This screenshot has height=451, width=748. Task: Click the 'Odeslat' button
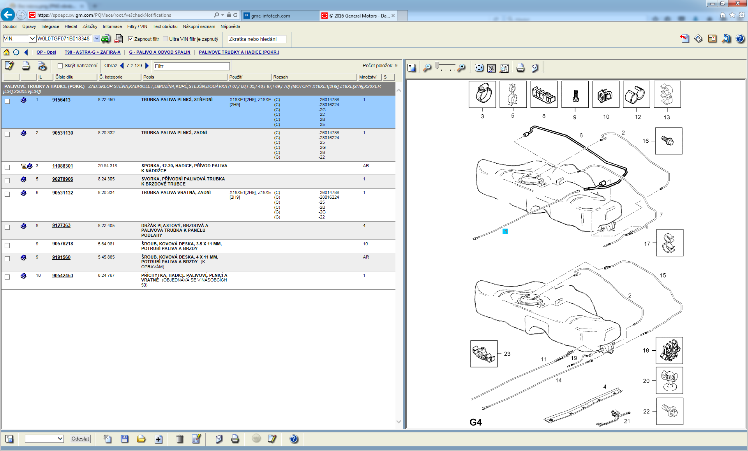(80, 439)
